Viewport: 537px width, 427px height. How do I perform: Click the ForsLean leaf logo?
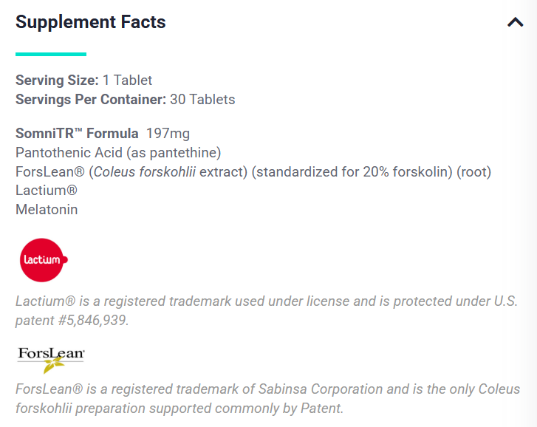click(51, 358)
